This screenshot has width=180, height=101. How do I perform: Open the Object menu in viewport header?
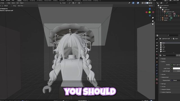pos(22,3)
